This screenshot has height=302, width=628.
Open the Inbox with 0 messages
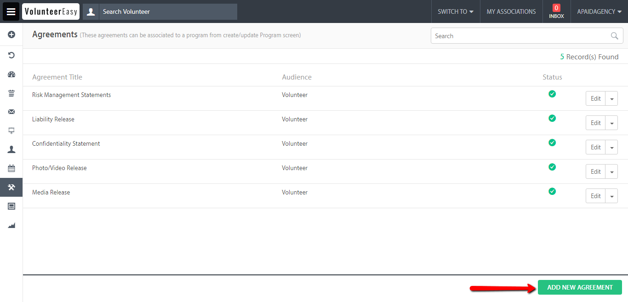tap(556, 11)
